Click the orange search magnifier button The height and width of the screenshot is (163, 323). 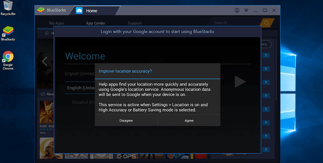[x=266, y=23]
